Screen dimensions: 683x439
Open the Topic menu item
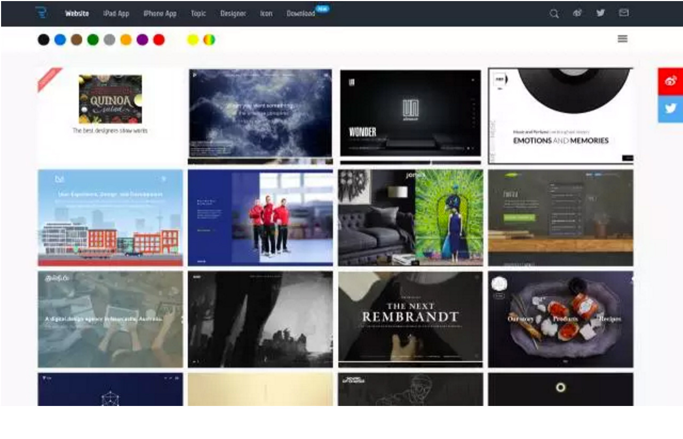click(x=198, y=14)
